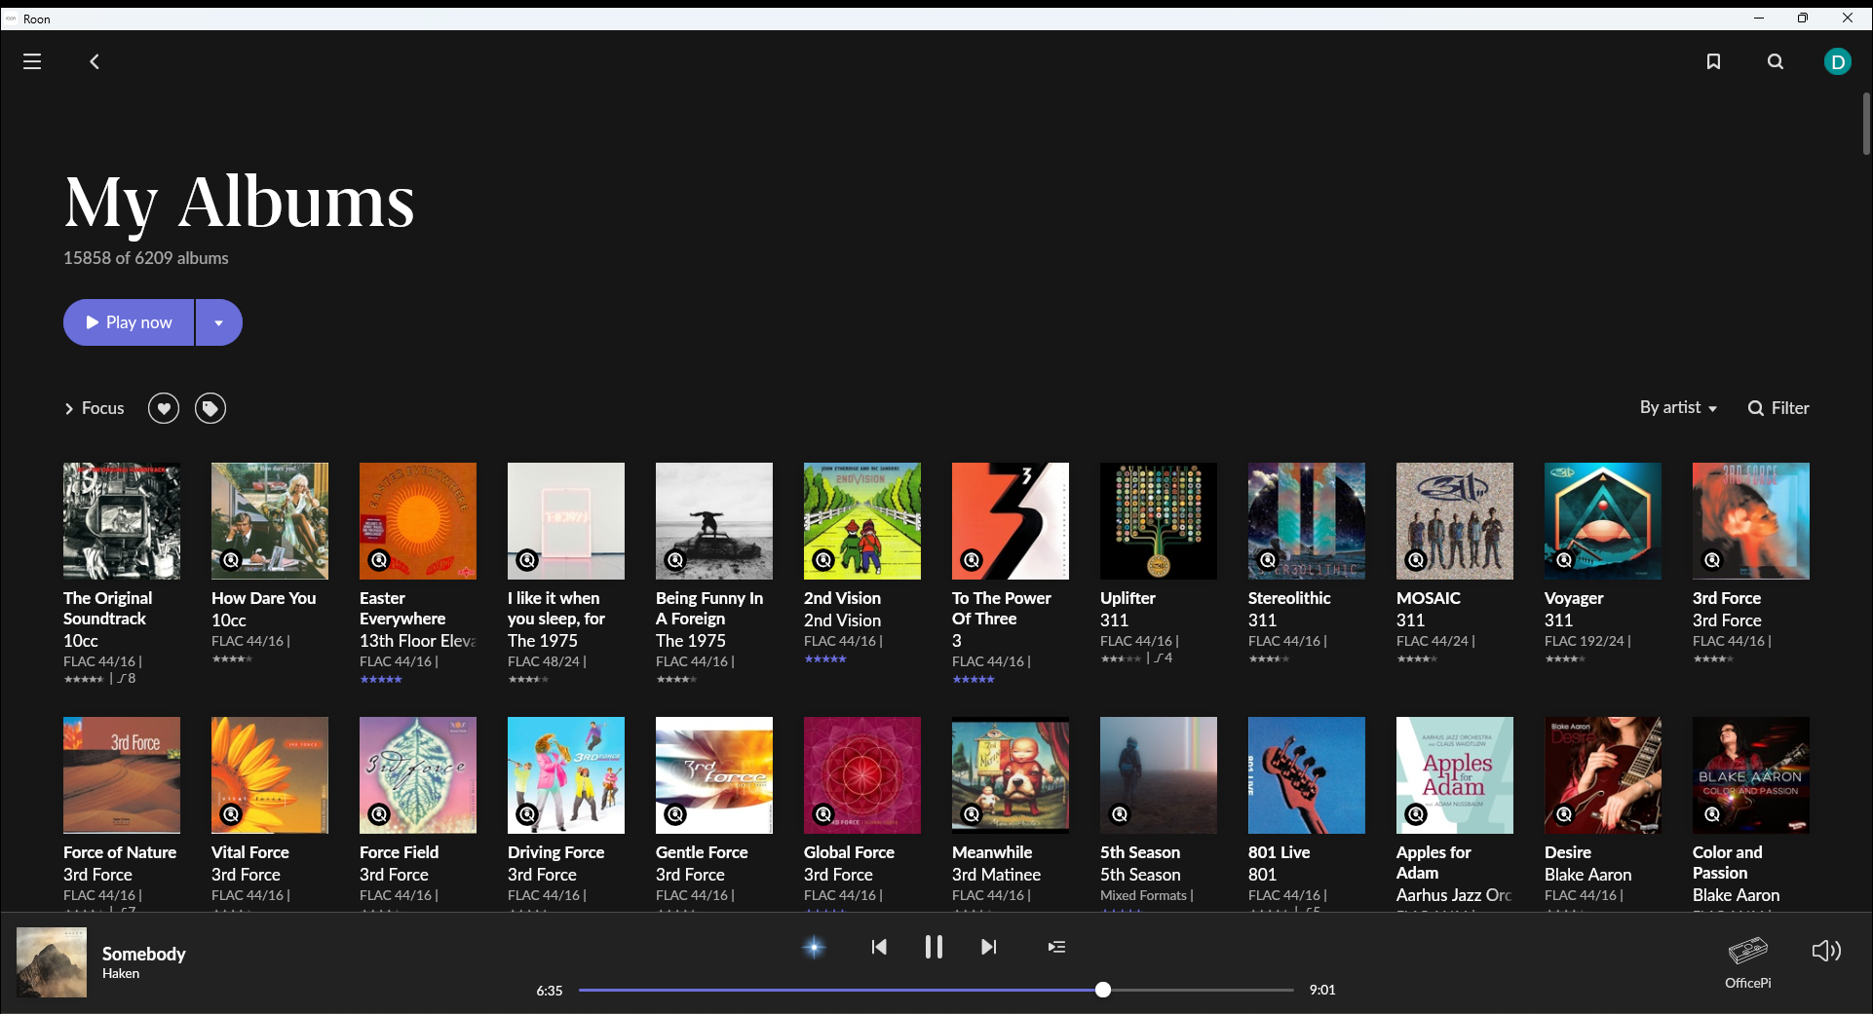Open the bookmarks icon
Screen dimensions: 1873x1014
[x=1713, y=61]
